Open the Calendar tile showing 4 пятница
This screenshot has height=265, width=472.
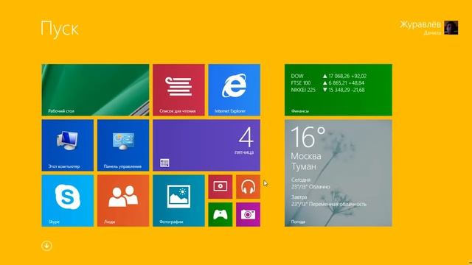coord(206,146)
